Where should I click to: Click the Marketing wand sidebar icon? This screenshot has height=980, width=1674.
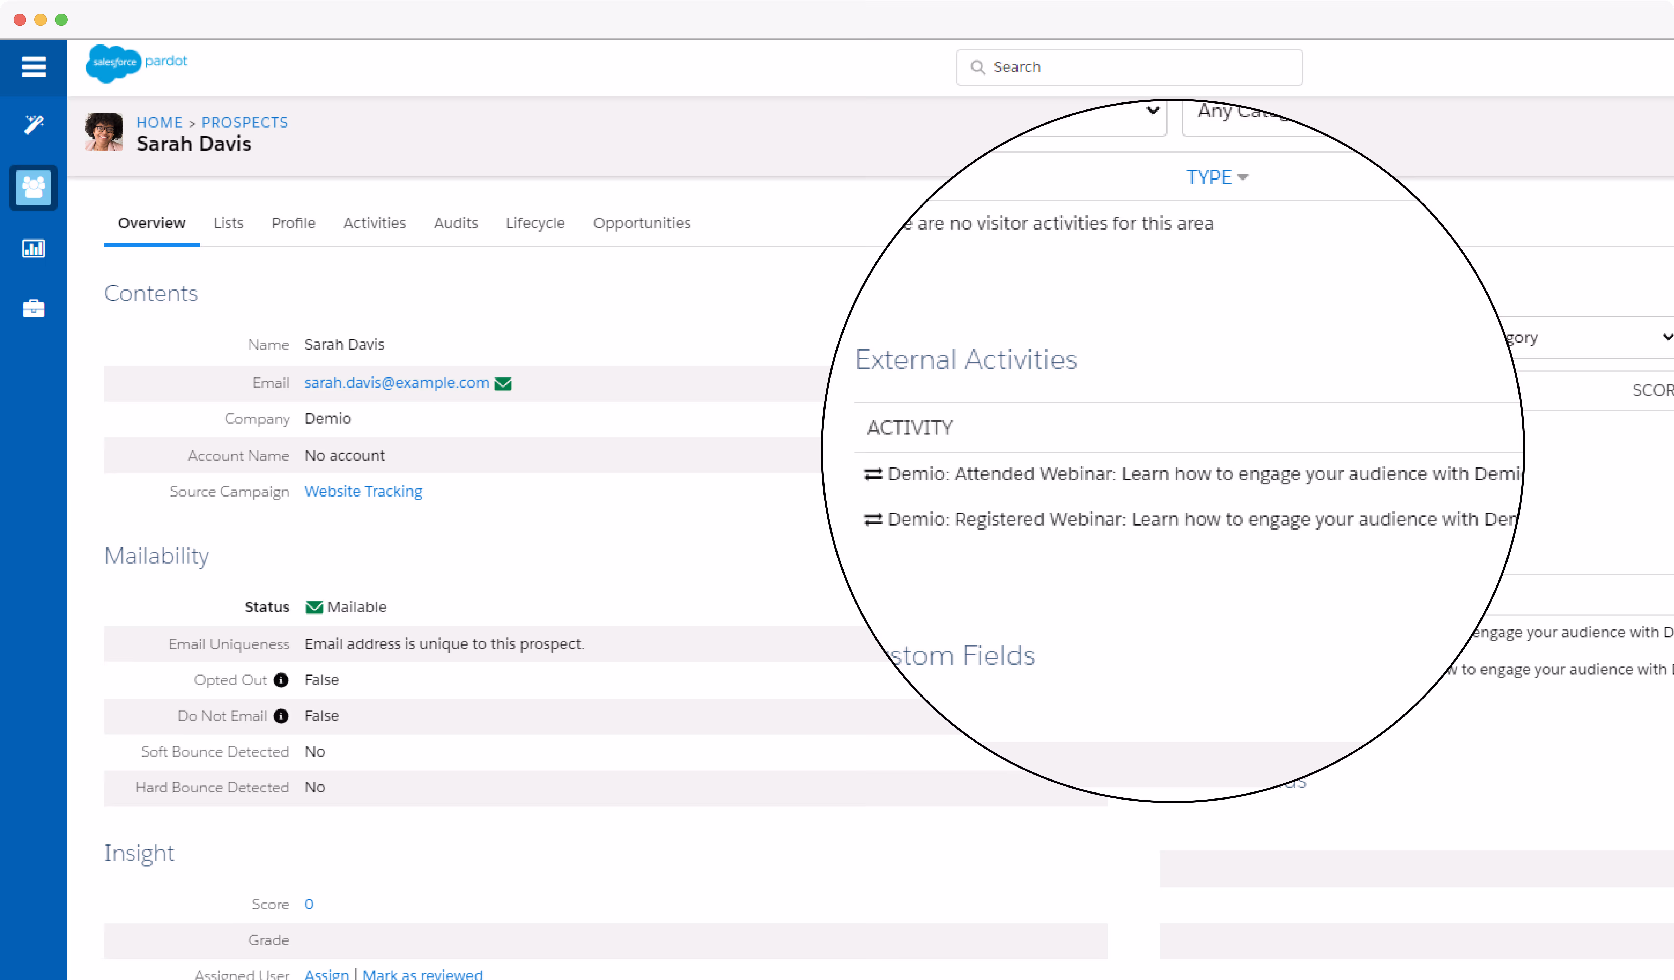coord(33,124)
